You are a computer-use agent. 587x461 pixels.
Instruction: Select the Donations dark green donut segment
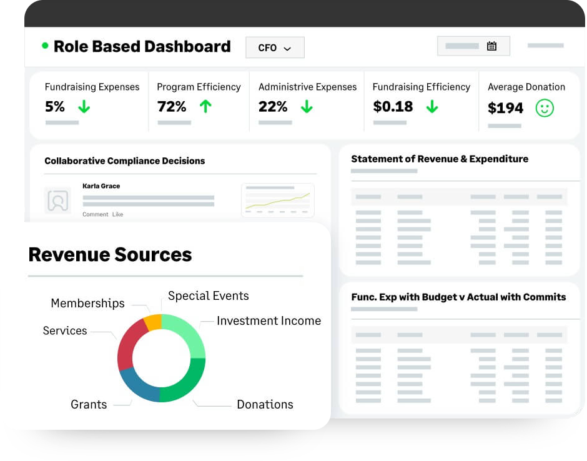[x=185, y=382]
